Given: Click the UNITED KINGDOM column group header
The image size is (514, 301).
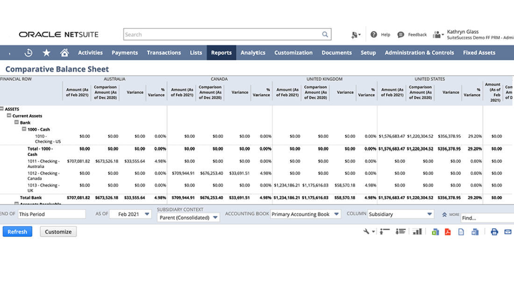Looking at the screenshot, I should pos(325,79).
